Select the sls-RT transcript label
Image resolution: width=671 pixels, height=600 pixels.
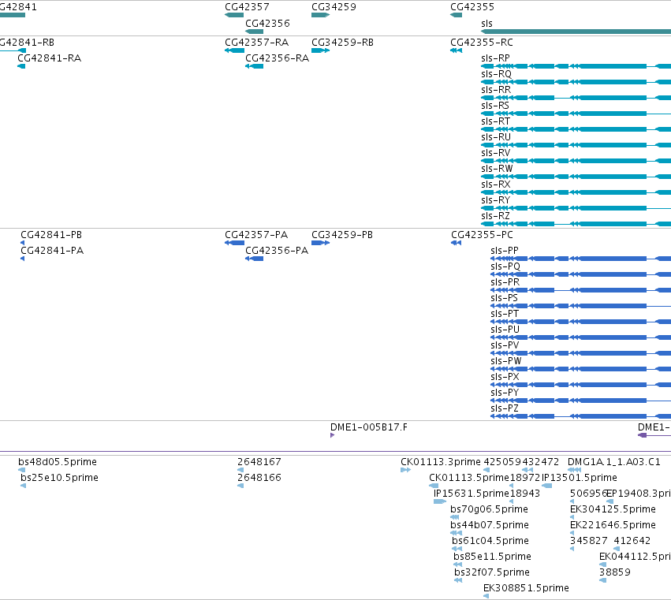pyautogui.click(x=495, y=121)
